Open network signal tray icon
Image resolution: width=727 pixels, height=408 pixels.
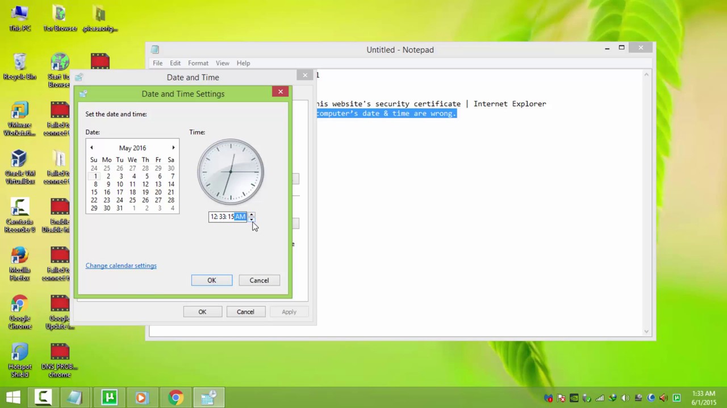(600, 398)
